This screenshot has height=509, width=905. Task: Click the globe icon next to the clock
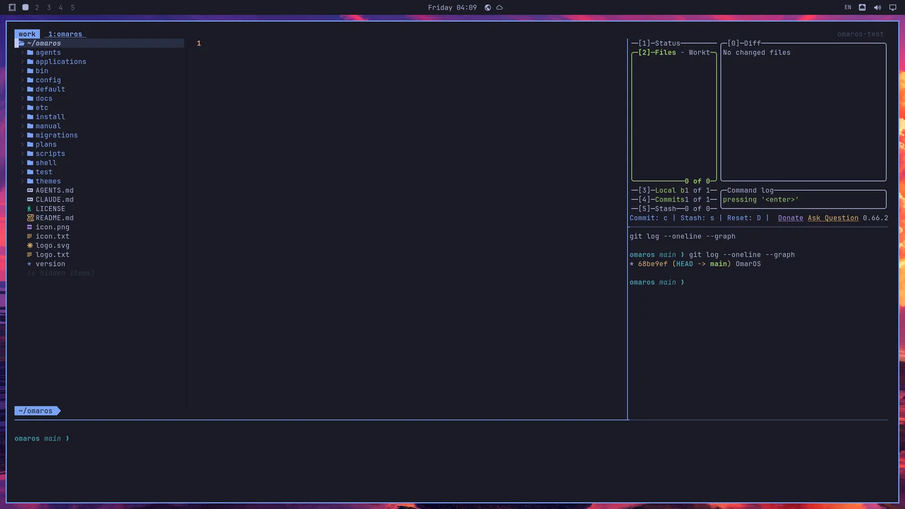pos(488,7)
